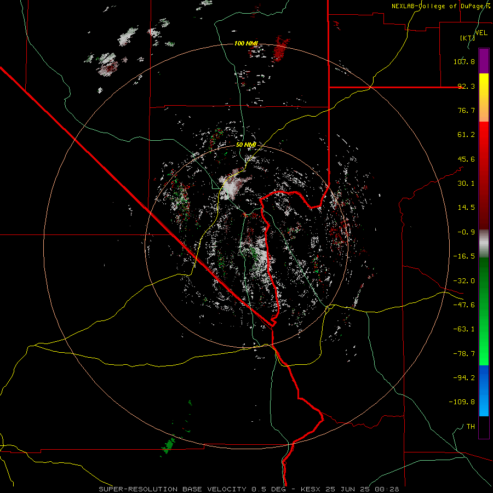Screen dimensions: 493x493
Task: Select the 92.3 scale value
Action: click(466, 86)
